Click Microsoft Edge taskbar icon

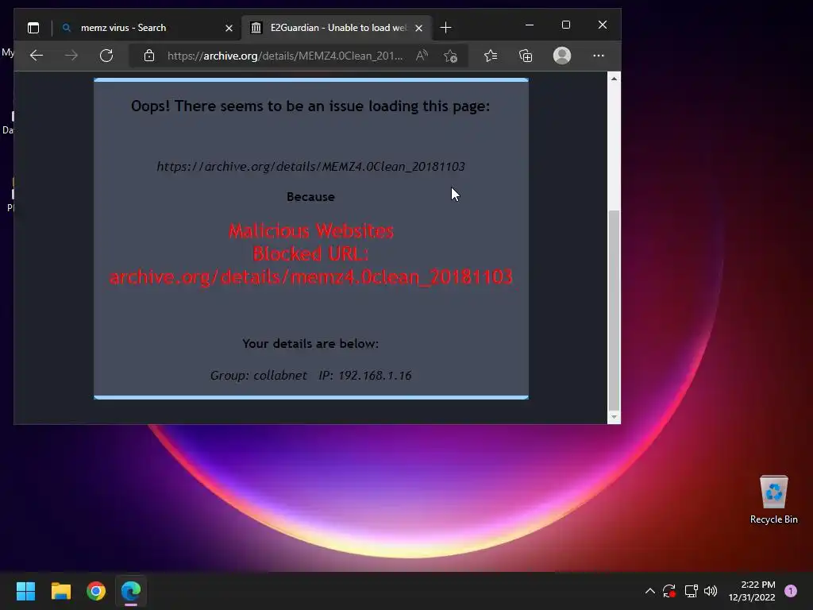(x=131, y=591)
